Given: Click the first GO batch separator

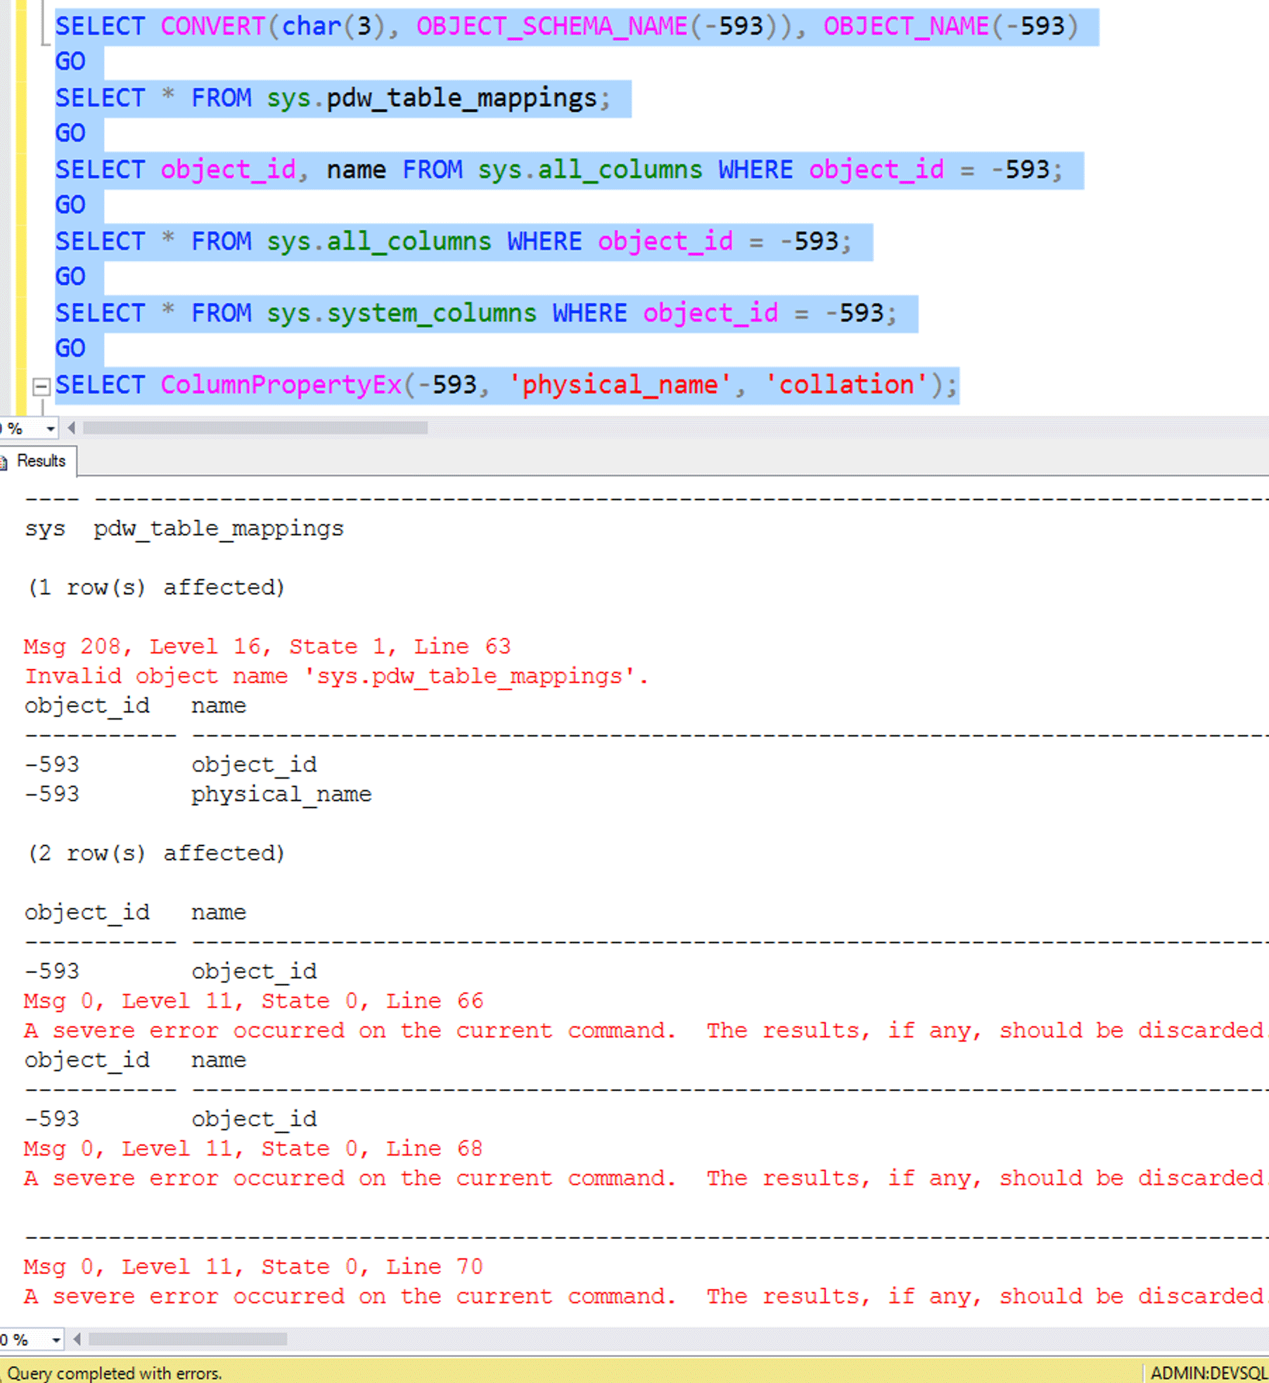Looking at the screenshot, I should point(70,62).
